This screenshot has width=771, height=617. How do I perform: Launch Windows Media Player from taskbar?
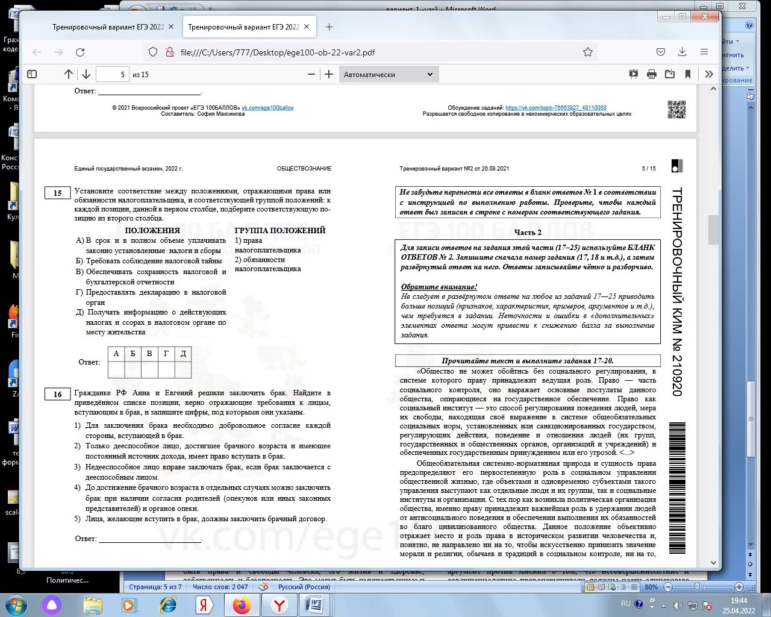click(129, 604)
